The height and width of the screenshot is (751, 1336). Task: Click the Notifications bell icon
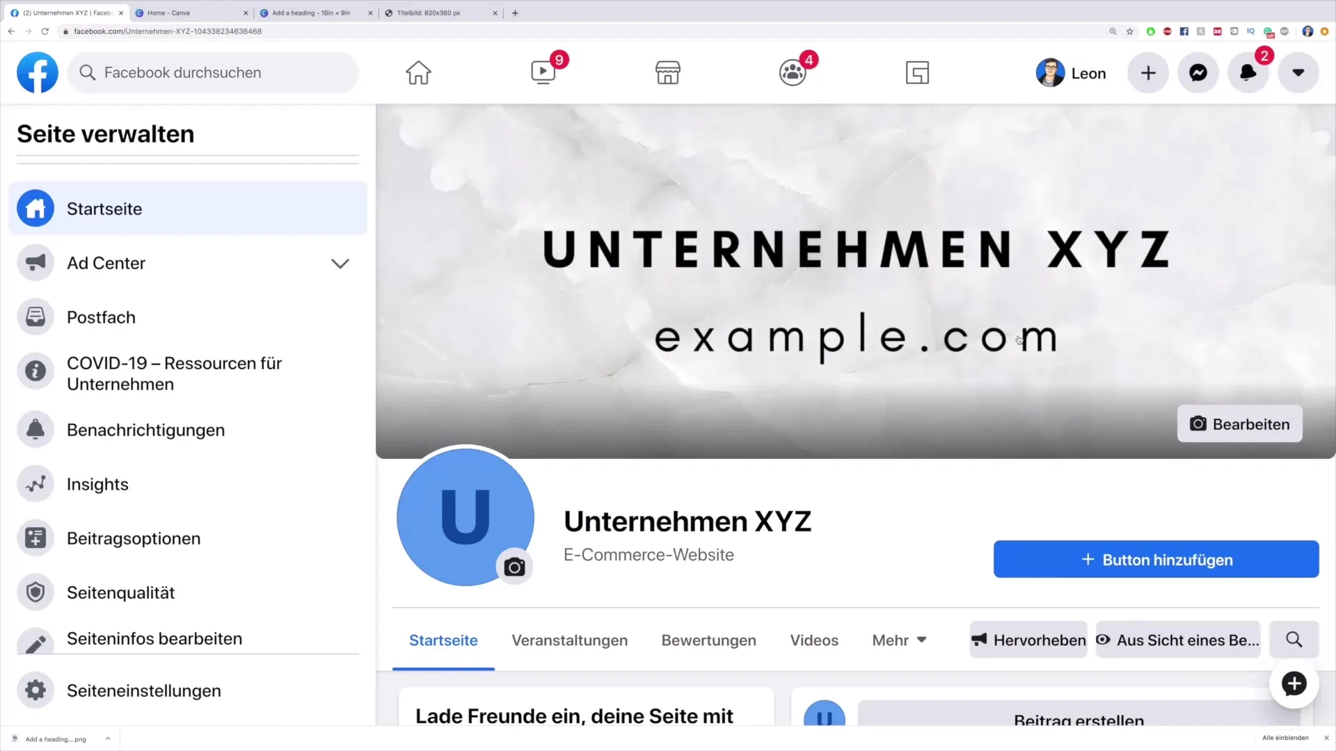coord(1249,72)
